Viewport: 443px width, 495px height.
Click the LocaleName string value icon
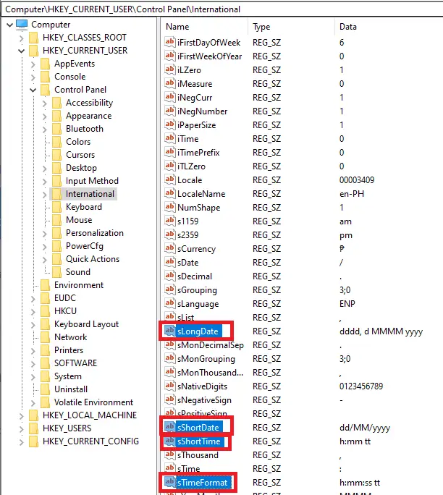169,193
